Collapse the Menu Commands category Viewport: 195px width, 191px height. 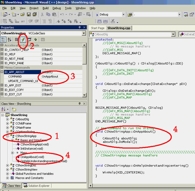[x=2, y=67]
